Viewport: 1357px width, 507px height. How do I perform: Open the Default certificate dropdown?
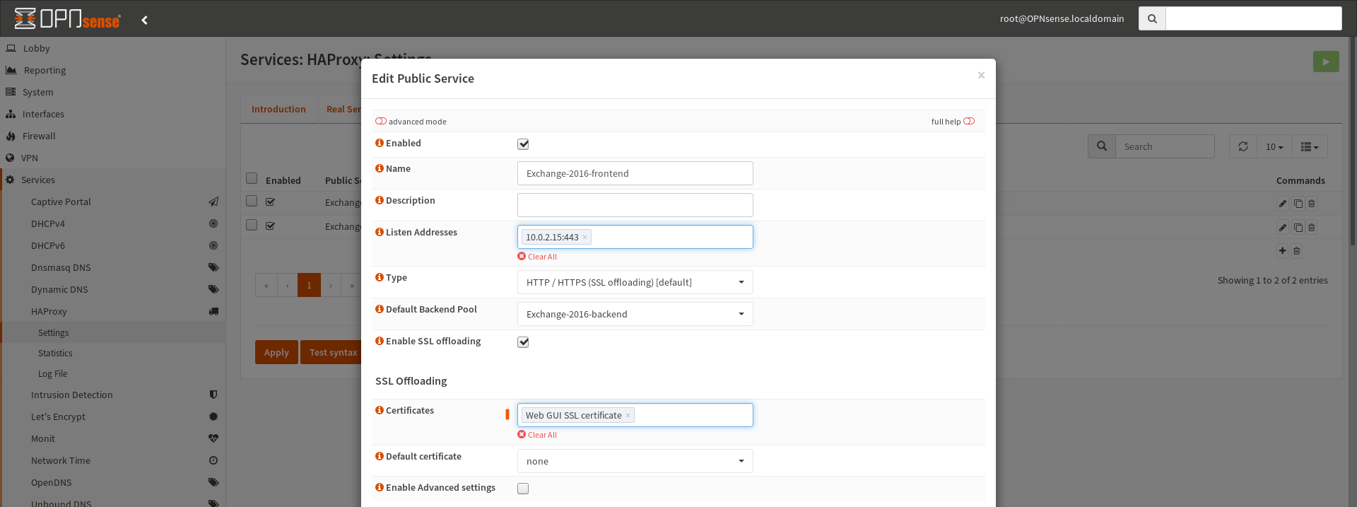635,461
